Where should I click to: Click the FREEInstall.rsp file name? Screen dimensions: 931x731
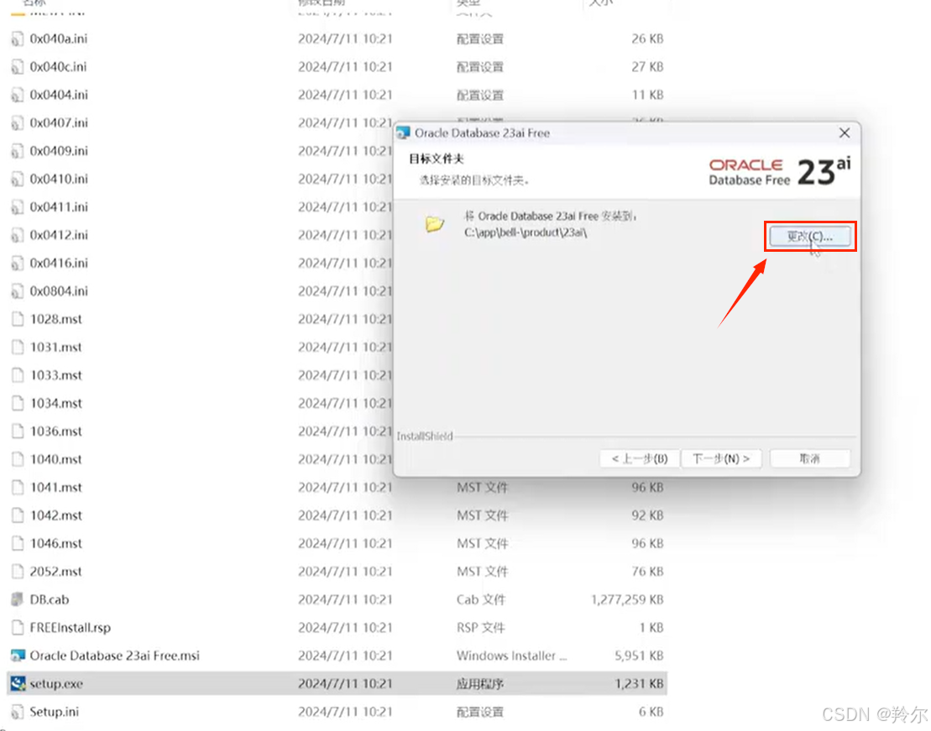pos(70,628)
